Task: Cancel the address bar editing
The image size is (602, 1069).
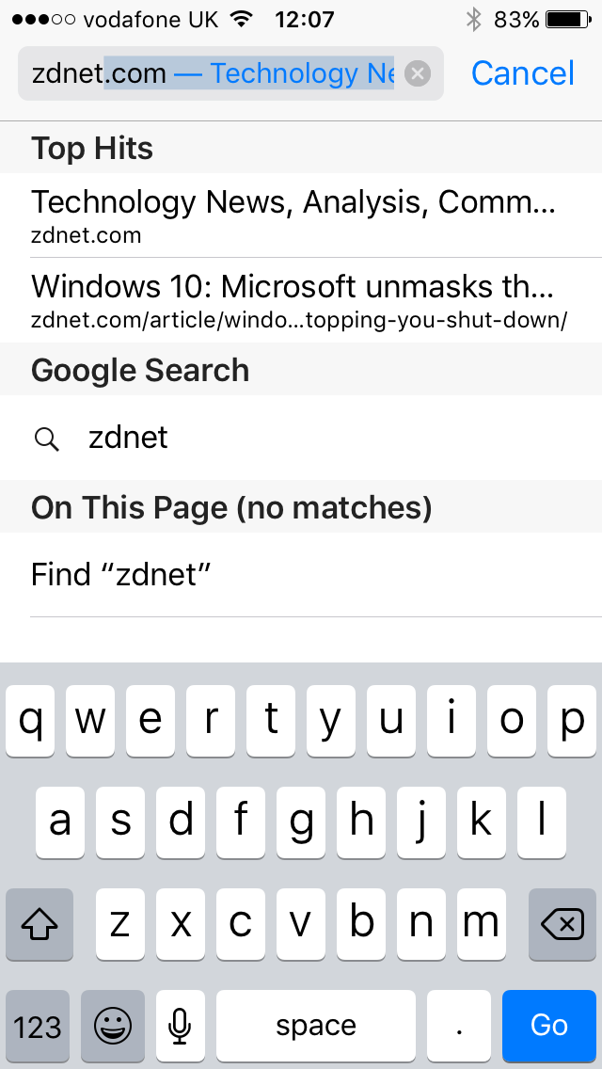Action: (x=522, y=73)
